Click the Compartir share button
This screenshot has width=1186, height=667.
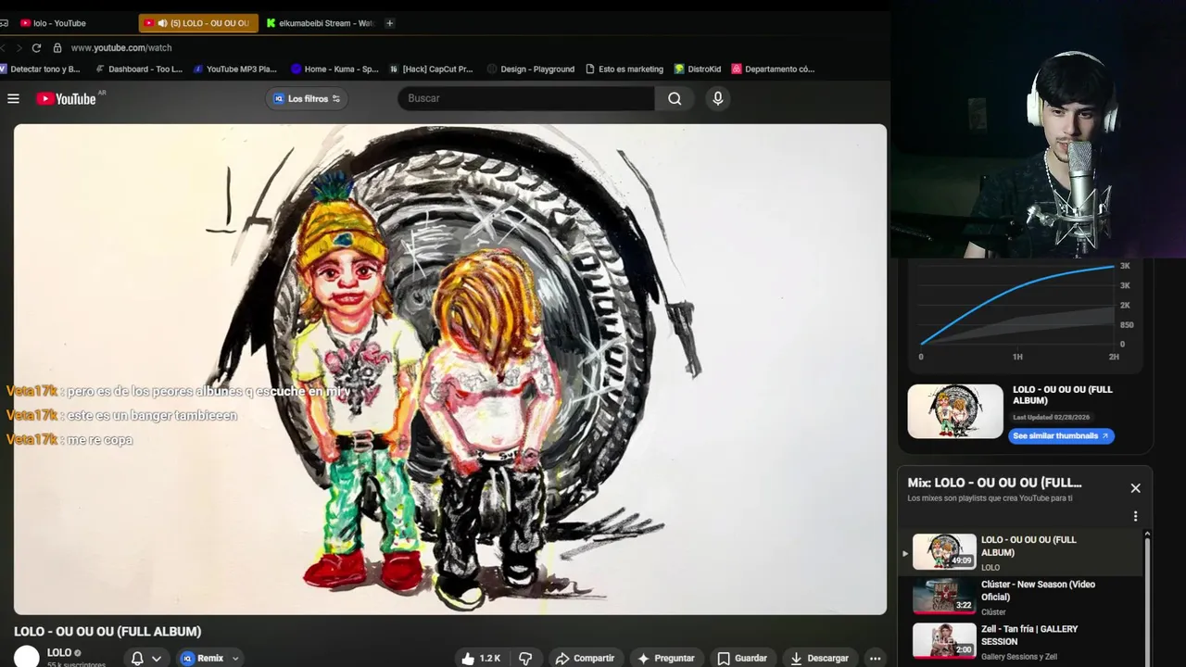click(585, 659)
